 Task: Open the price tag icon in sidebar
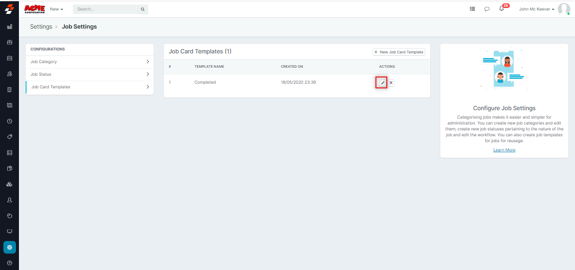(x=10, y=137)
